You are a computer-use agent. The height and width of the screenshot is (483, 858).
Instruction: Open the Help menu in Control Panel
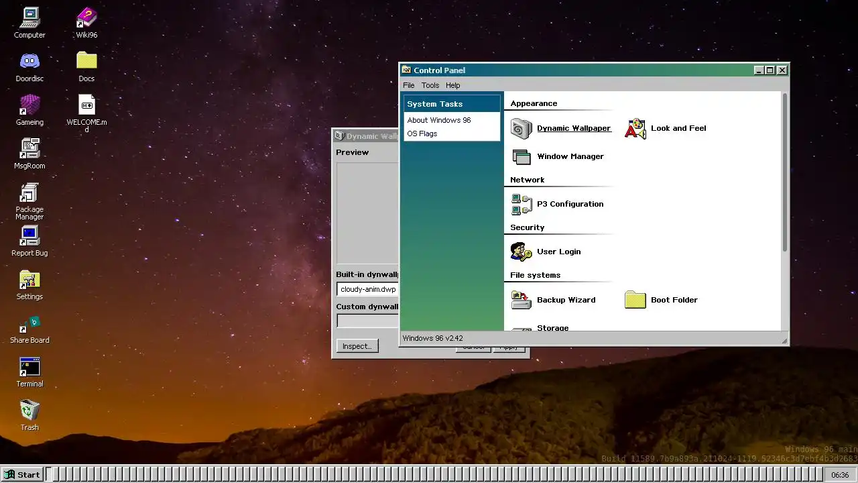point(453,85)
